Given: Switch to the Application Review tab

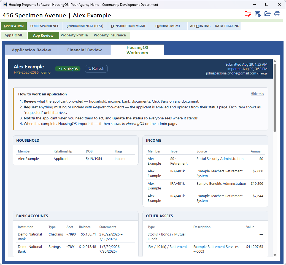Looking at the screenshot, I should tap(32, 50).
